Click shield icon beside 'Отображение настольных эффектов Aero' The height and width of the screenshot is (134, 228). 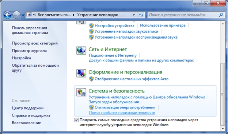point(91,79)
